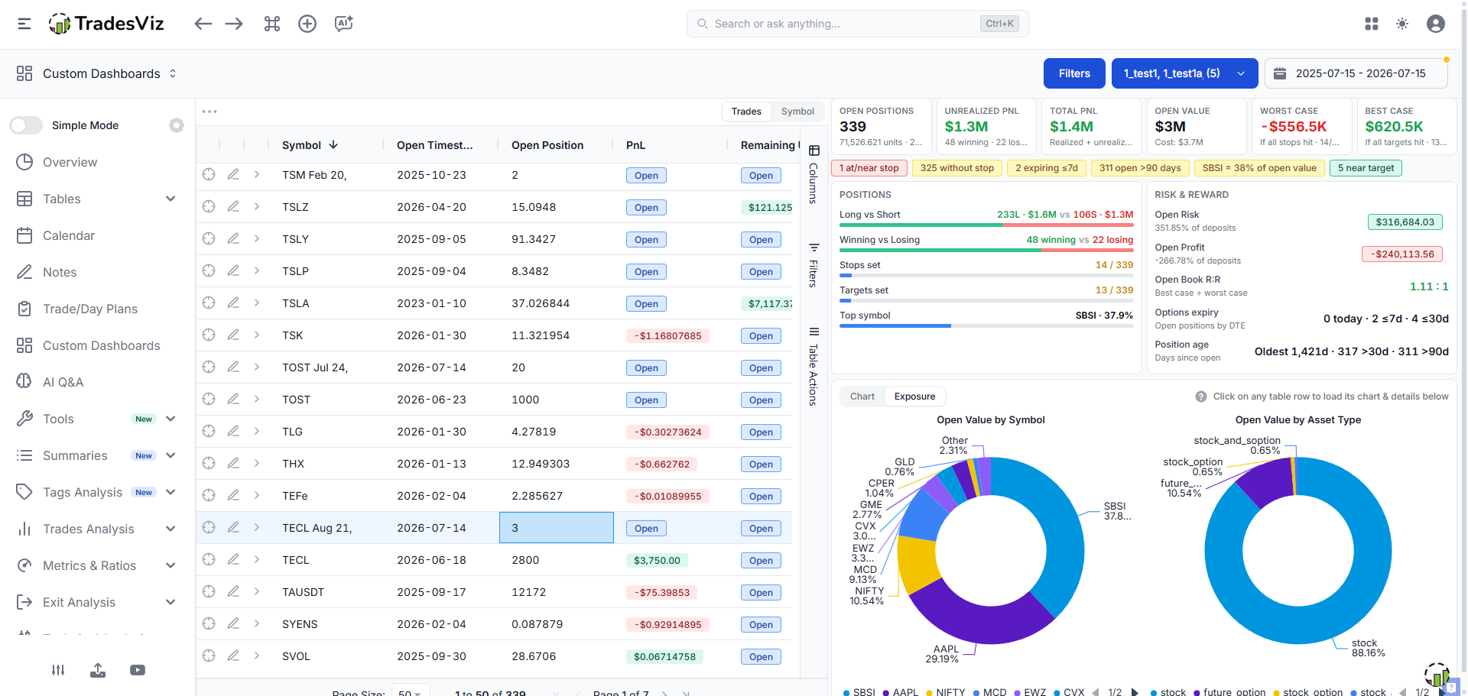Click the '325 without stop' chip
Image resolution: width=1468 pixels, height=696 pixels.
[957, 168]
